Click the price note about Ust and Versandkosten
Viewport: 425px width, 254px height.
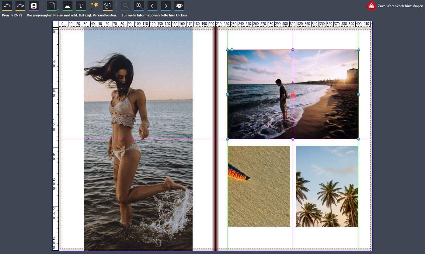point(72,15)
